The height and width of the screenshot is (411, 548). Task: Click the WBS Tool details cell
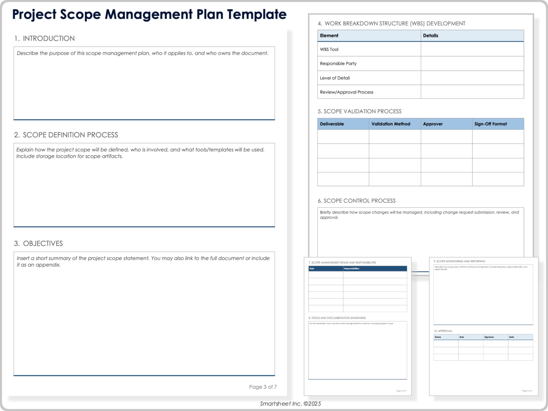472,49
